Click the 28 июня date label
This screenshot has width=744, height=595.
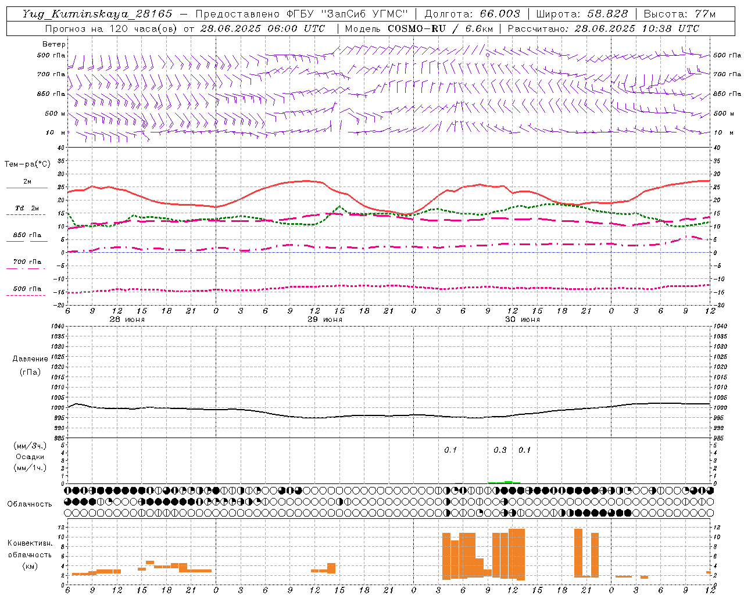(127, 320)
